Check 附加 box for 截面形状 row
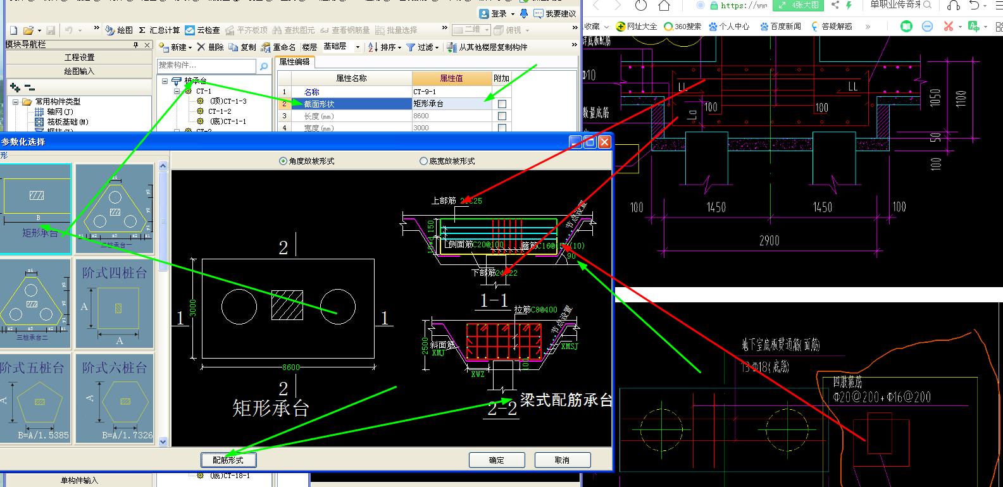This screenshot has height=487, width=1003. pos(502,104)
